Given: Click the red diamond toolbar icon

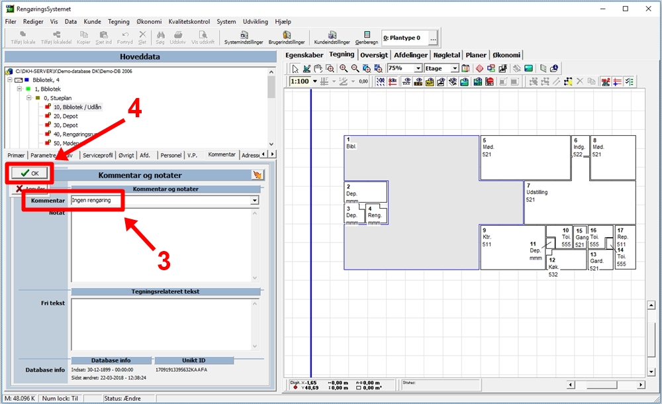Looking at the screenshot, I should [x=479, y=68].
